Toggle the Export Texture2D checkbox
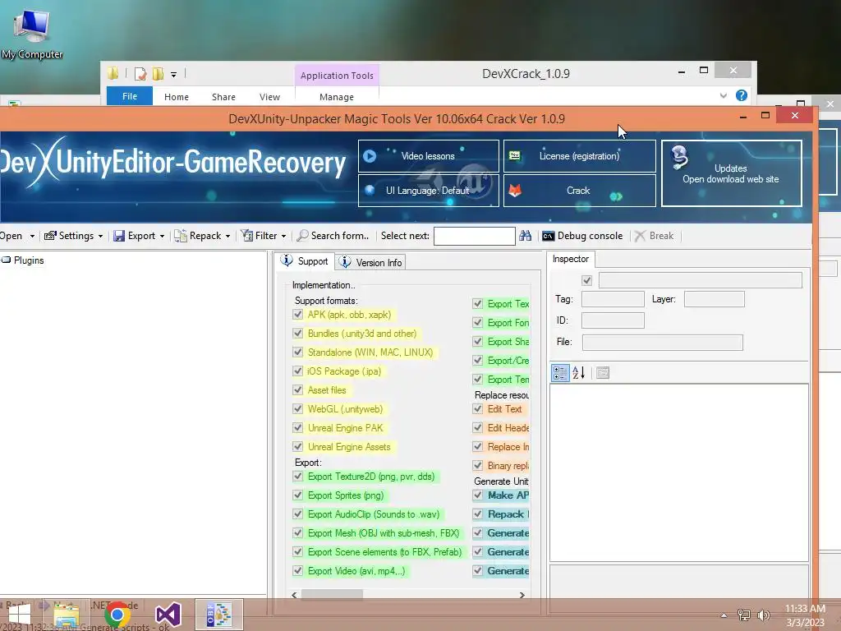The width and height of the screenshot is (841, 631). pos(297,476)
